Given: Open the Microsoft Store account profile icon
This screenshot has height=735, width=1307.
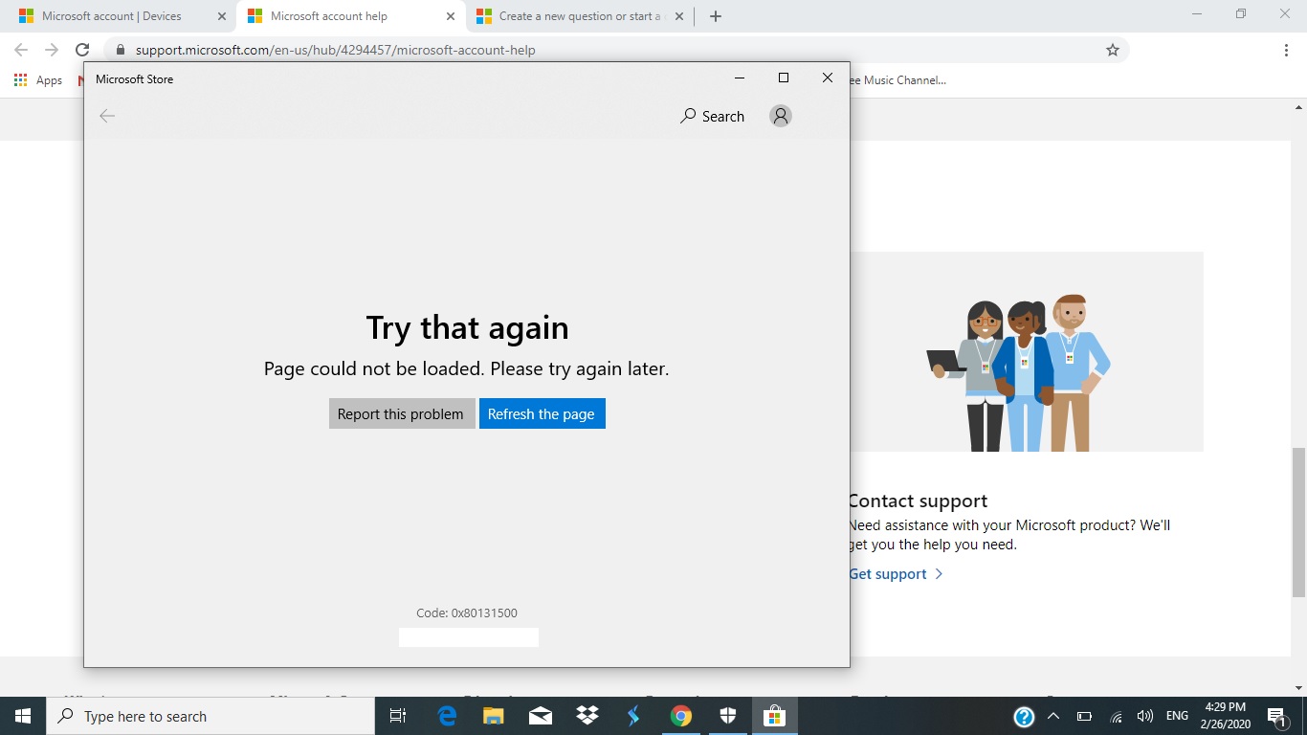Looking at the screenshot, I should (781, 116).
